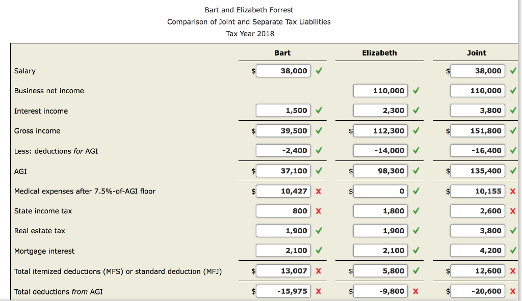Click green check beside Elizabeth's Business net income
The width and height of the screenshot is (522, 301).
[x=416, y=91]
